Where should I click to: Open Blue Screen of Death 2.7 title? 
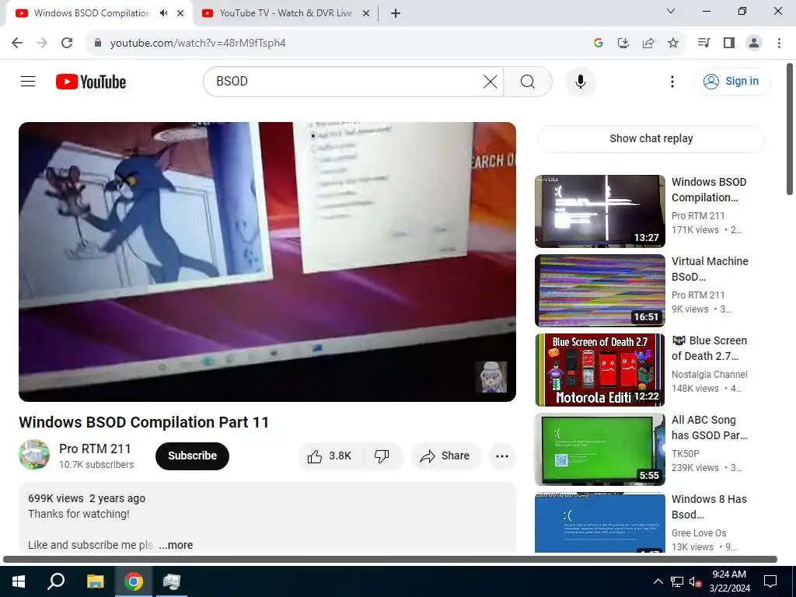pos(710,348)
